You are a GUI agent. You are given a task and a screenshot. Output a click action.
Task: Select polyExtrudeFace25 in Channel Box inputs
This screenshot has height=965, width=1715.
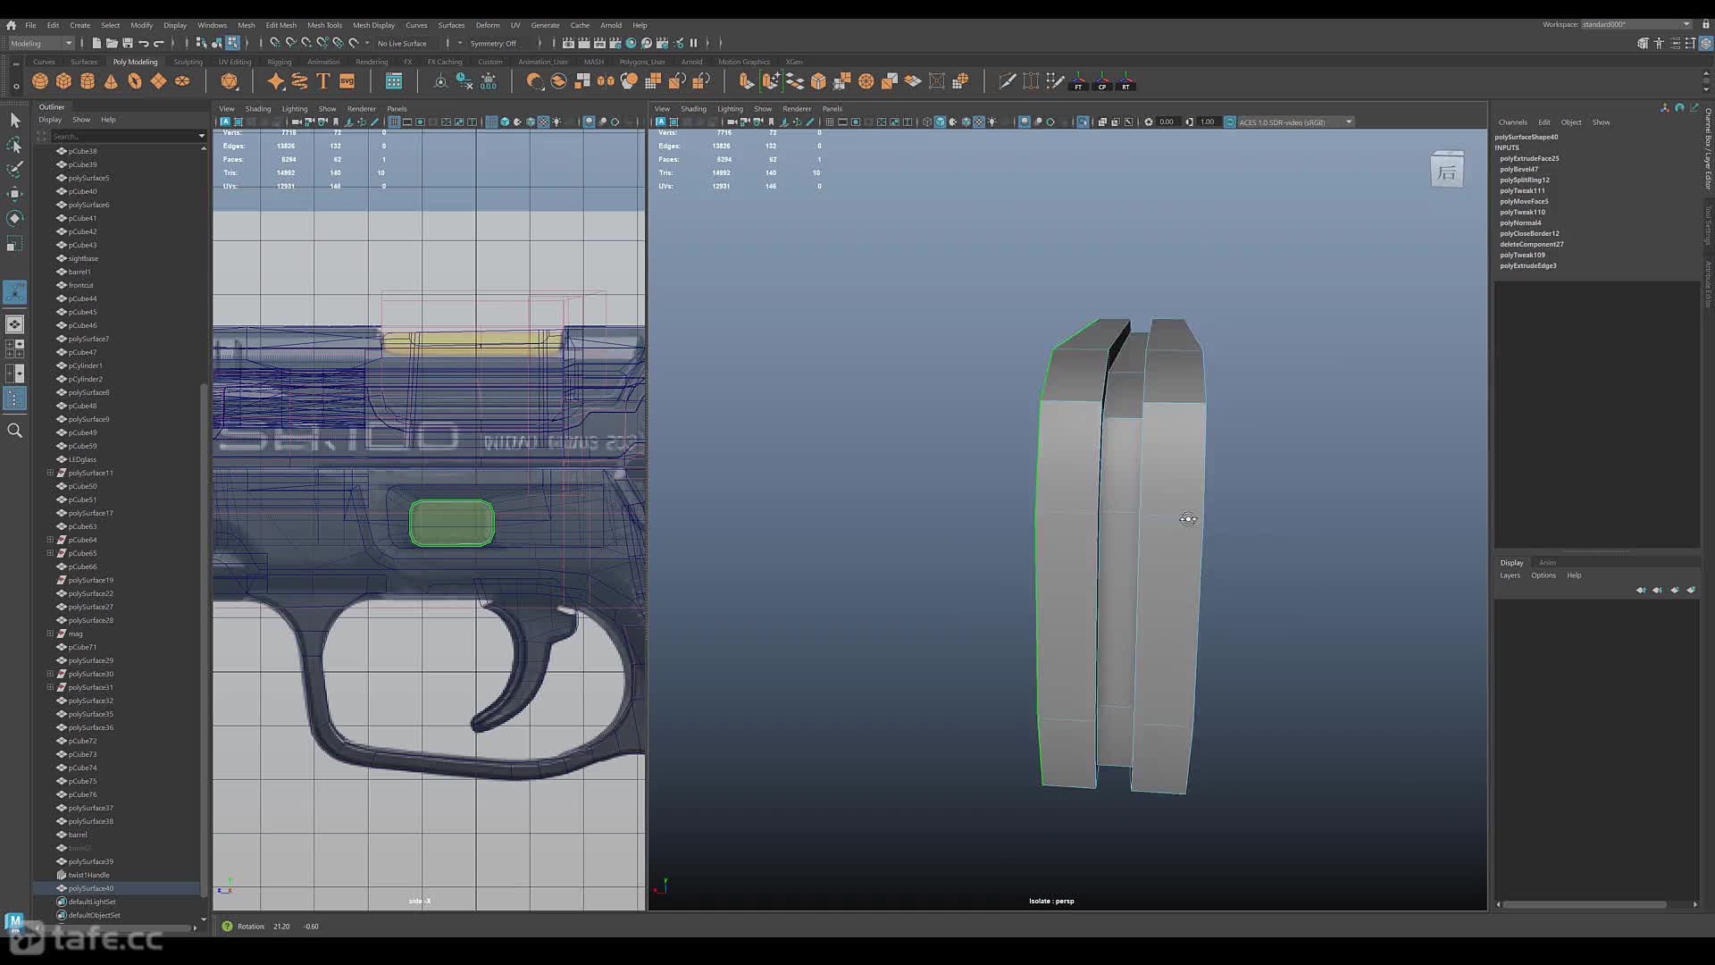pyautogui.click(x=1529, y=158)
